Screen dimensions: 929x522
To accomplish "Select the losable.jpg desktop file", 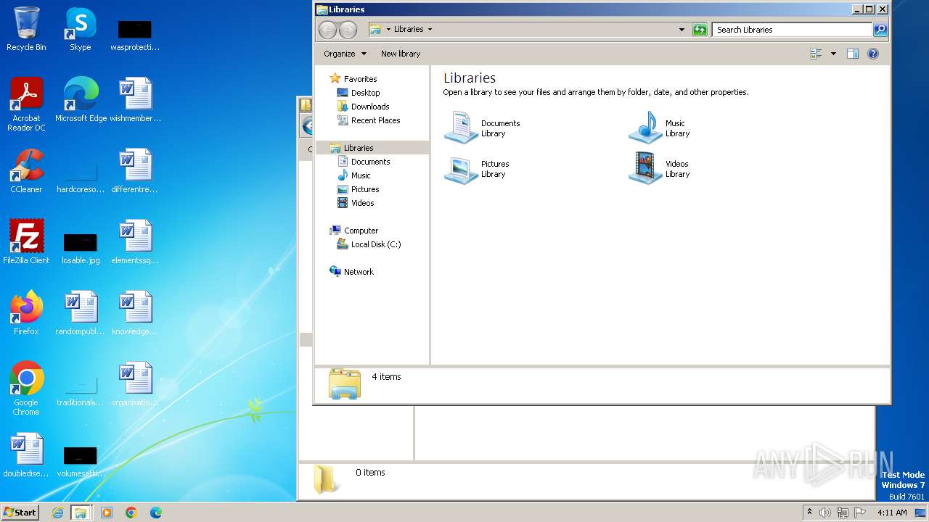I will click(x=81, y=247).
